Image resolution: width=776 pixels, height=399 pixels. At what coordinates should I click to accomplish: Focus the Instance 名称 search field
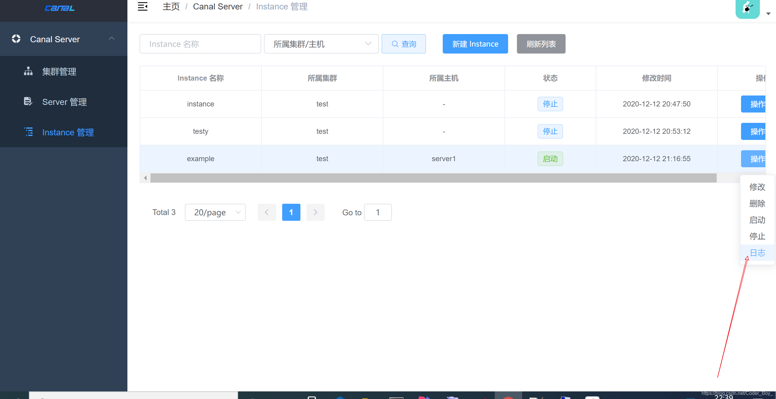(x=200, y=44)
